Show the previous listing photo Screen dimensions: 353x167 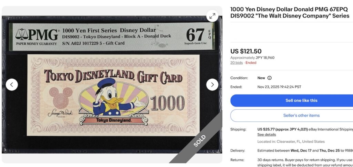tap(12, 85)
